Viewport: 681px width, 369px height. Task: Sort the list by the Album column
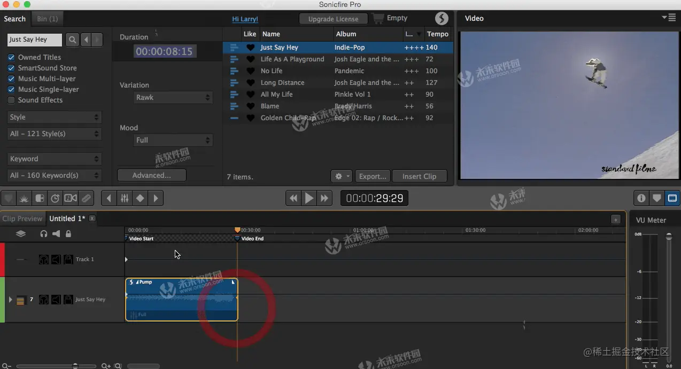tap(368, 34)
